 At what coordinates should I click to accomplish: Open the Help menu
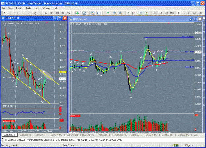click(x=56, y=8)
